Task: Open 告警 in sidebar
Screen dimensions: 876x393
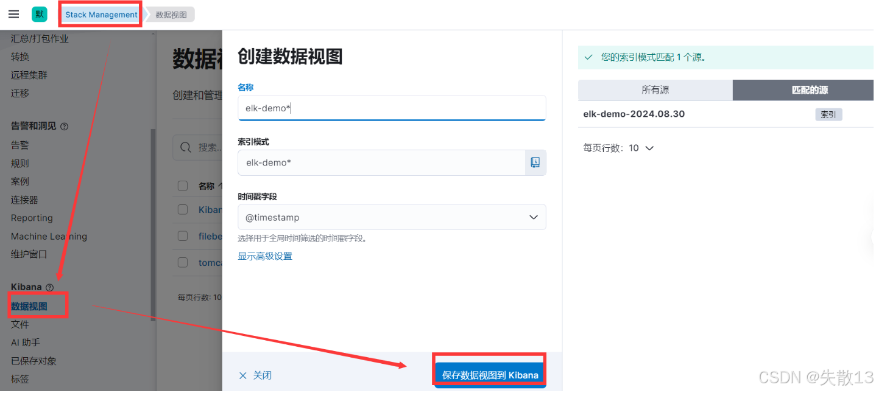Action: pos(20,145)
